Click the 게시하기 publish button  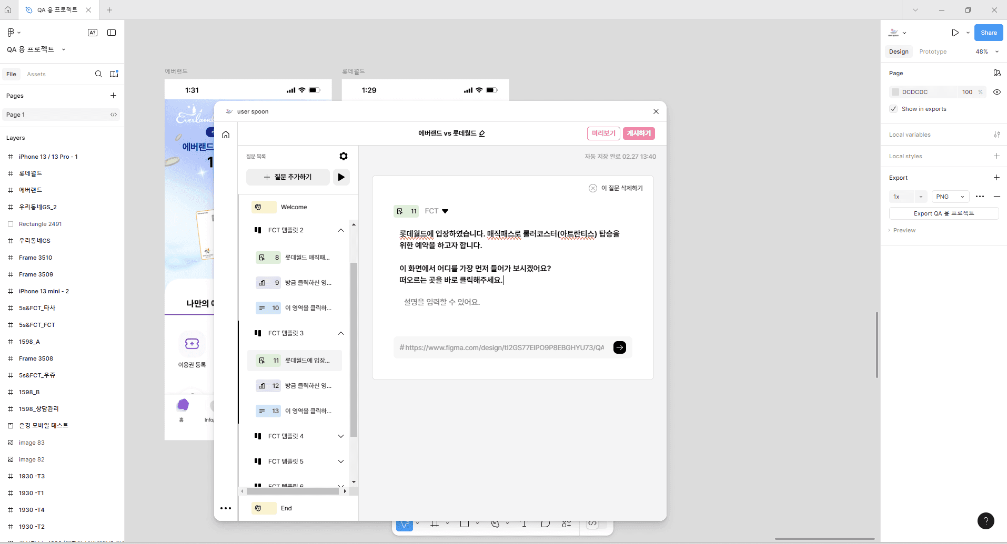click(x=639, y=134)
